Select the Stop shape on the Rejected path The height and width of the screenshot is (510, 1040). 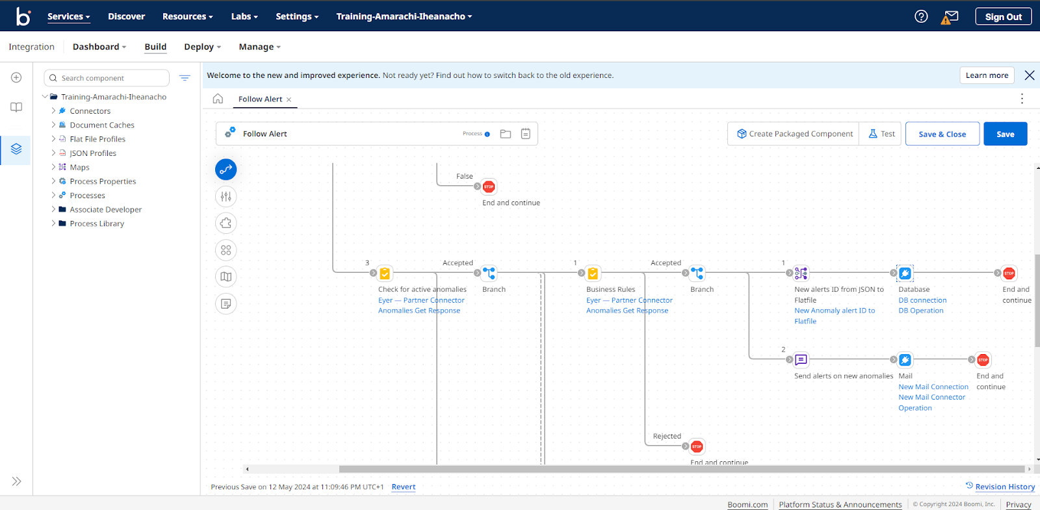(697, 447)
